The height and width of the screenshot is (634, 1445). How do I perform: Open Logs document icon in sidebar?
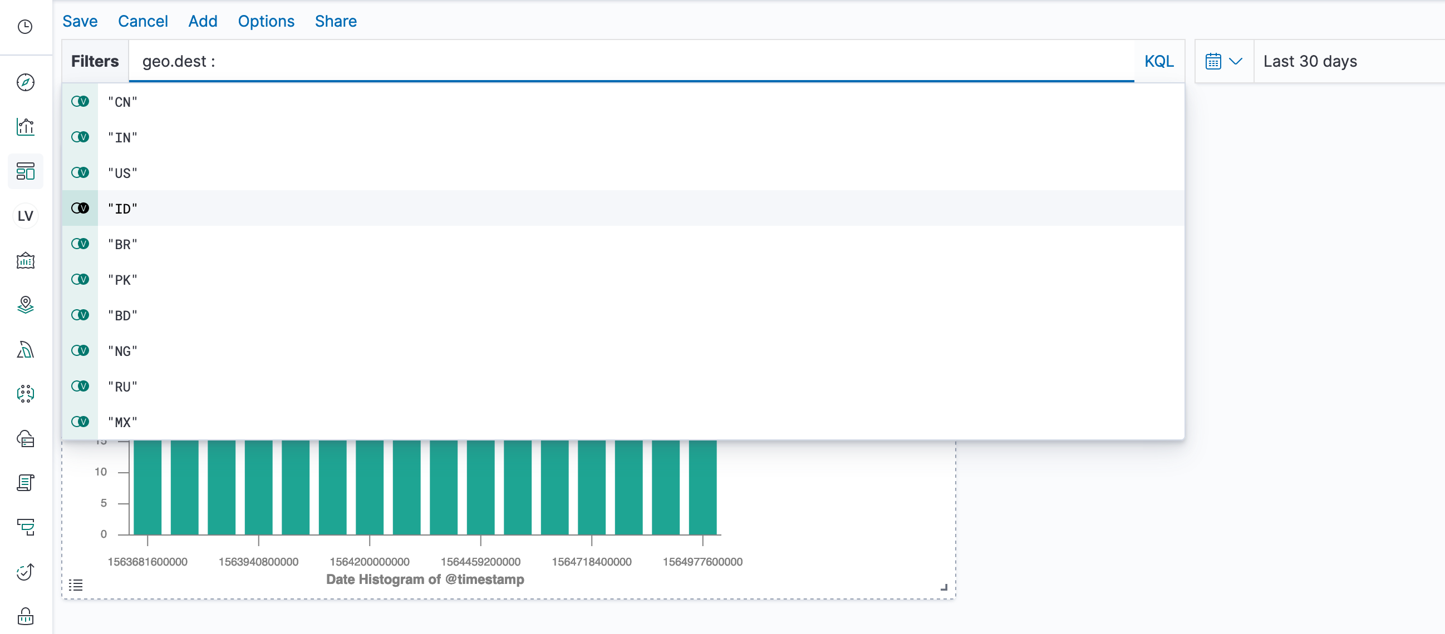(x=25, y=483)
